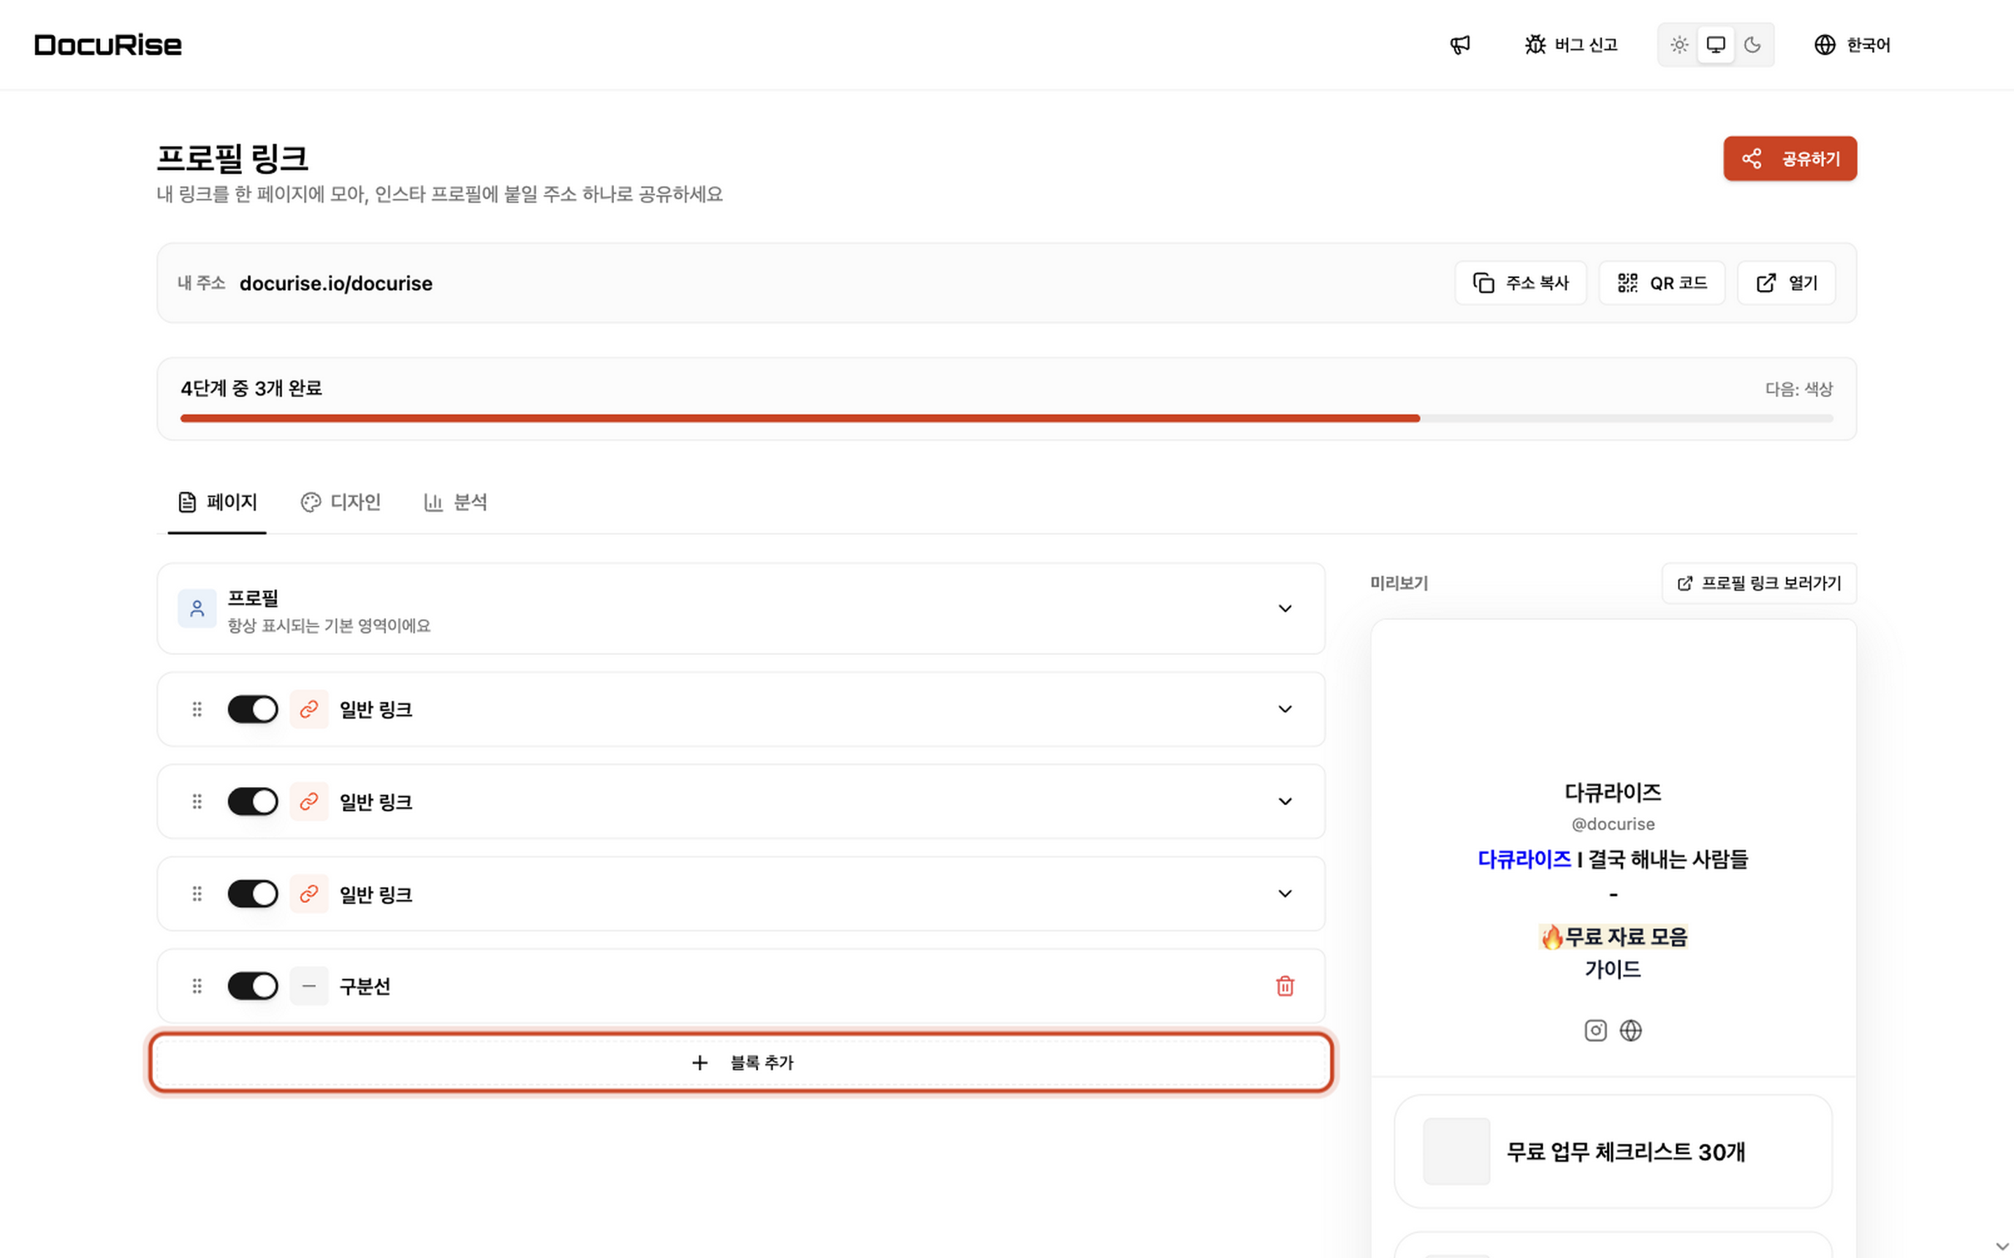Toggle off the third 일반 링크 block
The height and width of the screenshot is (1258, 2014).
[252, 894]
